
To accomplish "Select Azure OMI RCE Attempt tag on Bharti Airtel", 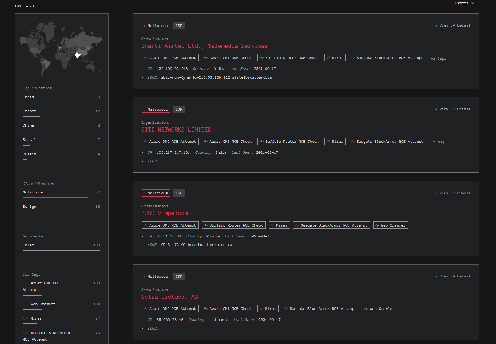I will coord(170,58).
